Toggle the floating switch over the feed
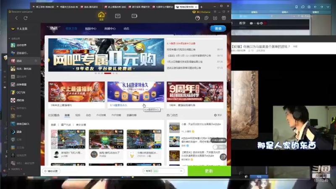The height and width of the screenshot is (189, 336). point(219,147)
